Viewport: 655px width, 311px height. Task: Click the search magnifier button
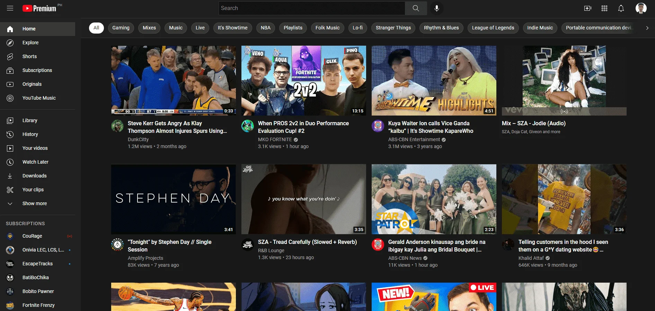[x=416, y=8]
